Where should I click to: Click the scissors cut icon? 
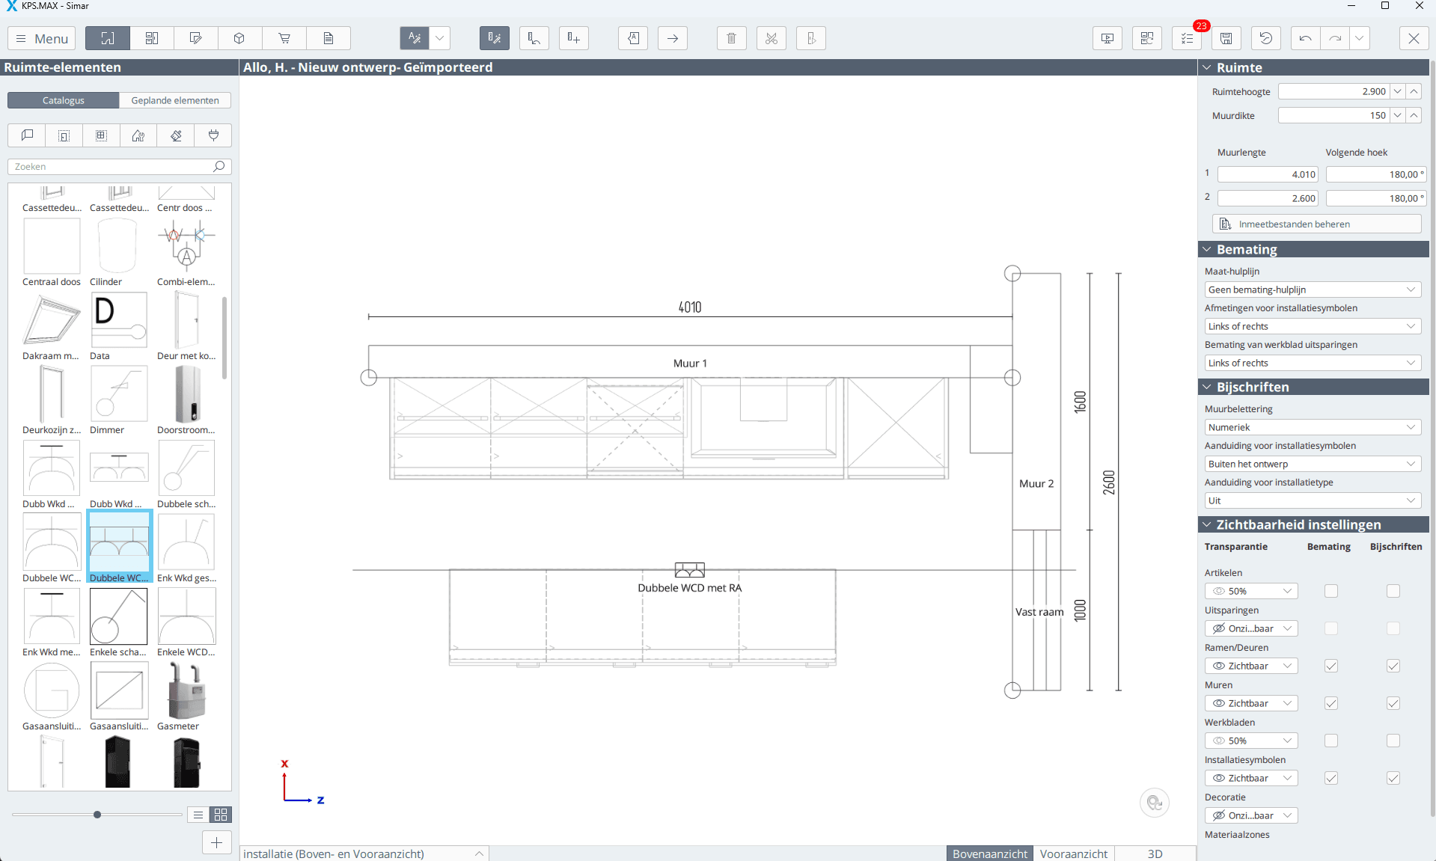point(771,38)
